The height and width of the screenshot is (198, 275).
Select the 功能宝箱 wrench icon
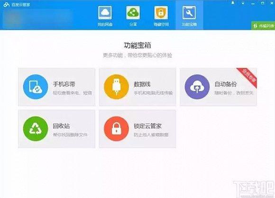click(189, 13)
